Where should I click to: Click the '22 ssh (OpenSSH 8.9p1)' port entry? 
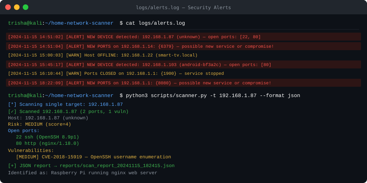(47, 137)
